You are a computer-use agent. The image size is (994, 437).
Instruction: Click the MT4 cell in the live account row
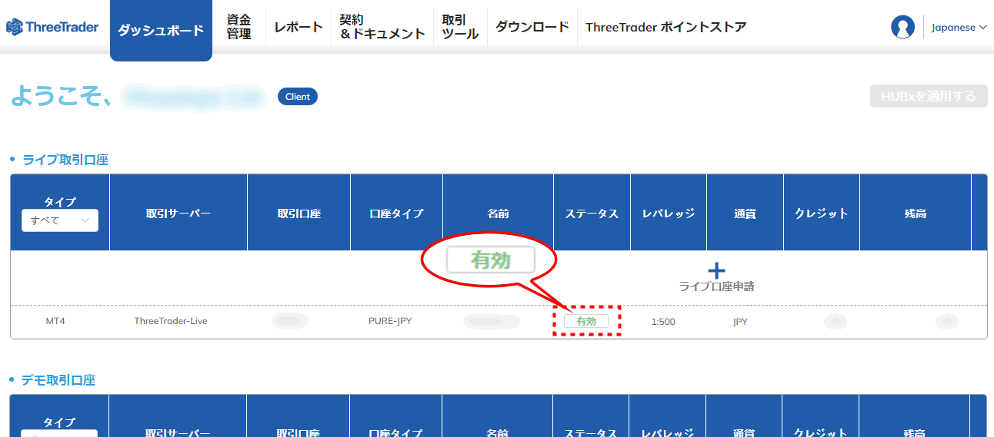[55, 321]
